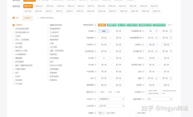This screenshot has width=193, height=117.
Task: Open help icon next to 评分值
Action: point(95,65)
